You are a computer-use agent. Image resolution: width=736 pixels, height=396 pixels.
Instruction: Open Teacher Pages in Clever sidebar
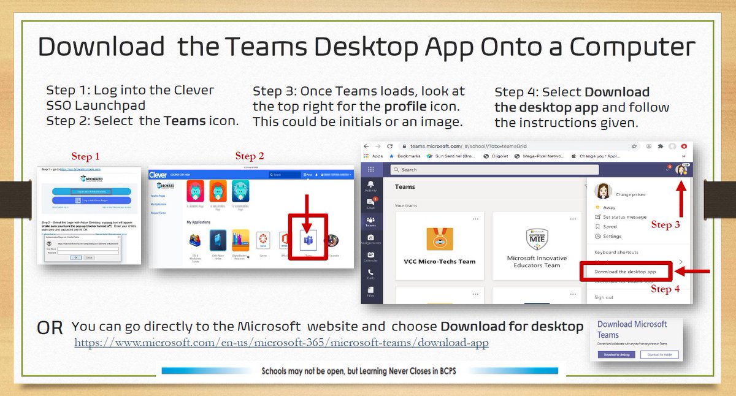(x=158, y=196)
